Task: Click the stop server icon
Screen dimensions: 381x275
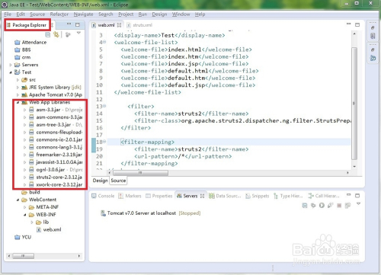Action: (339, 206)
